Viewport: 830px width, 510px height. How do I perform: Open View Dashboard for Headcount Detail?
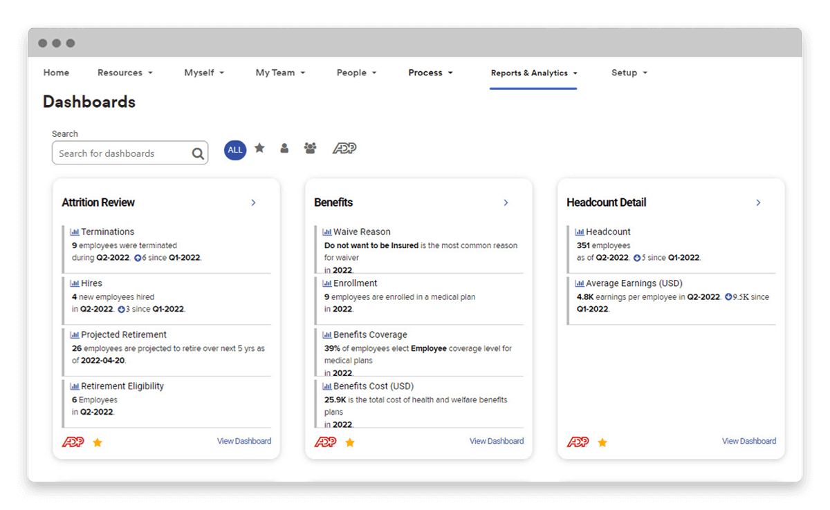tap(748, 441)
